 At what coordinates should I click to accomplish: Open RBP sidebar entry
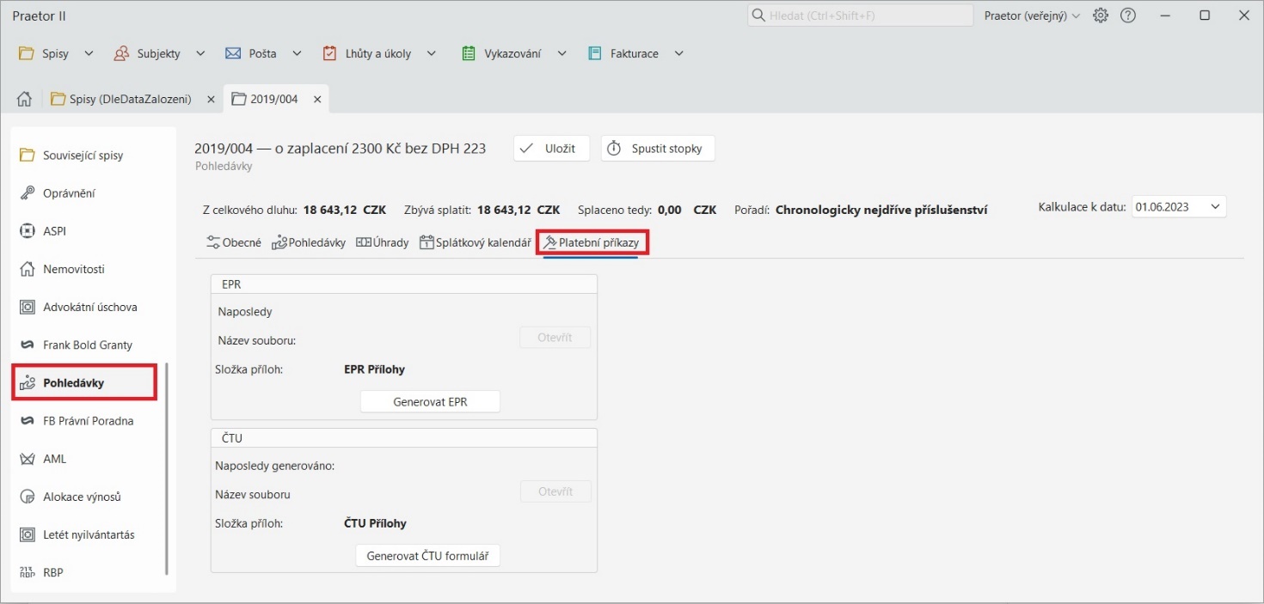(x=52, y=572)
